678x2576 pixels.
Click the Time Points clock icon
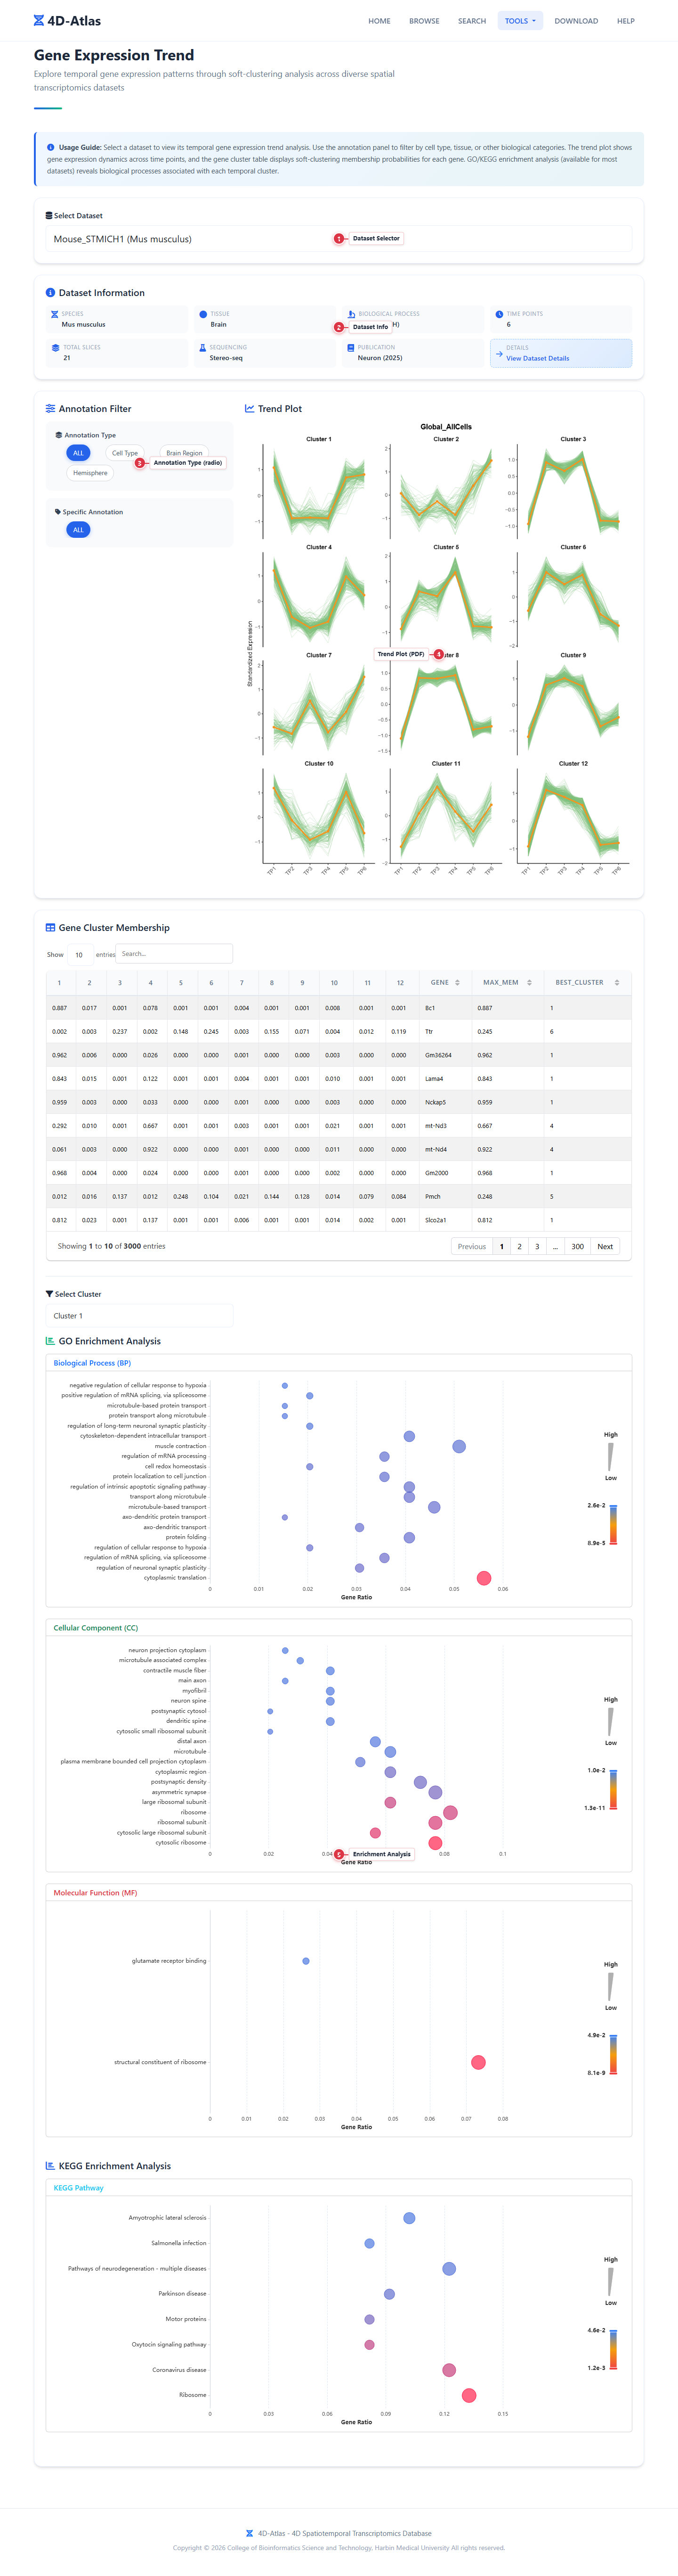point(499,314)
